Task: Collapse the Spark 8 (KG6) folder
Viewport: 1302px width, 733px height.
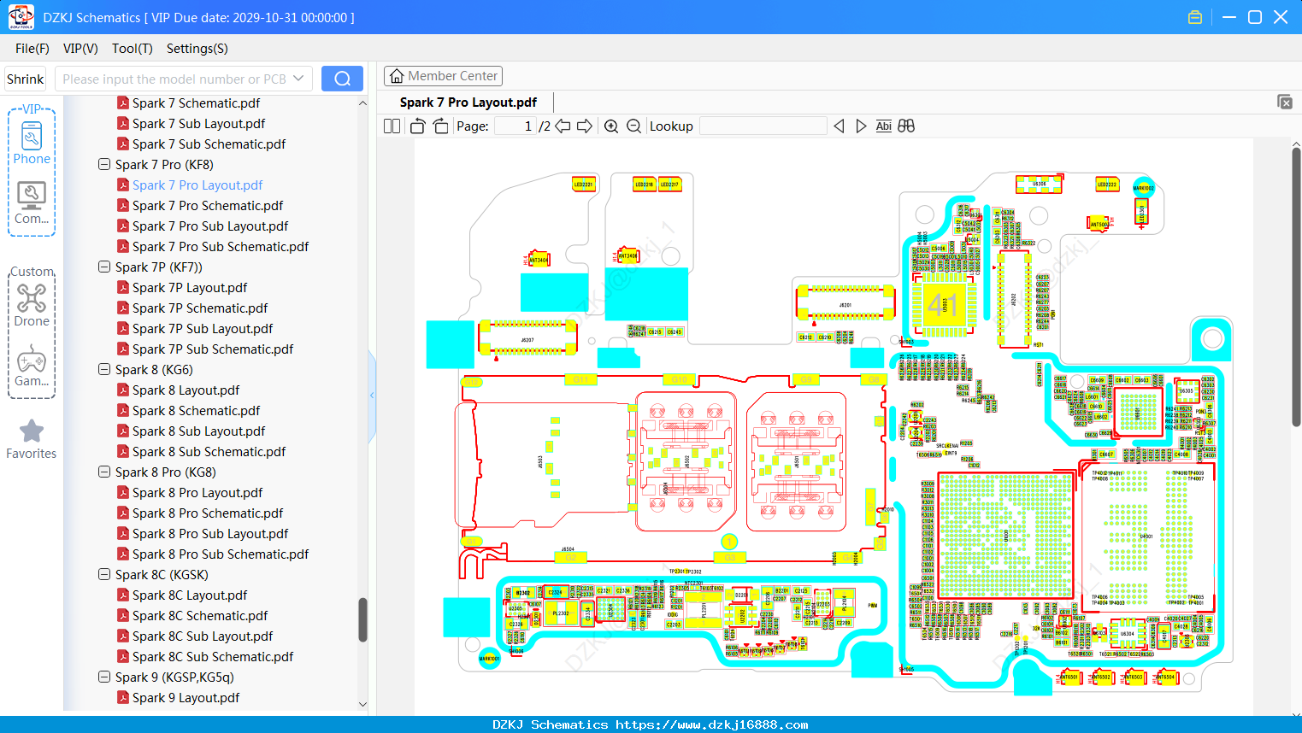Action: point(104,370)
